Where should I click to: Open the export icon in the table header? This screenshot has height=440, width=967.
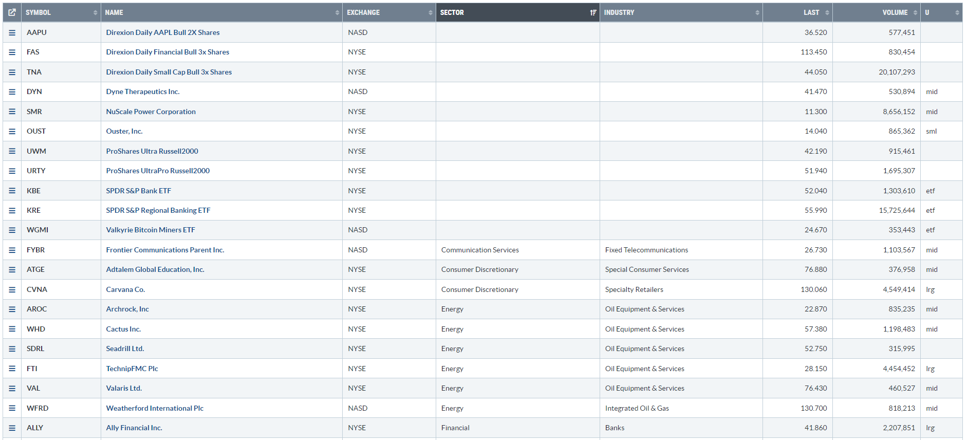coord(12,12)
